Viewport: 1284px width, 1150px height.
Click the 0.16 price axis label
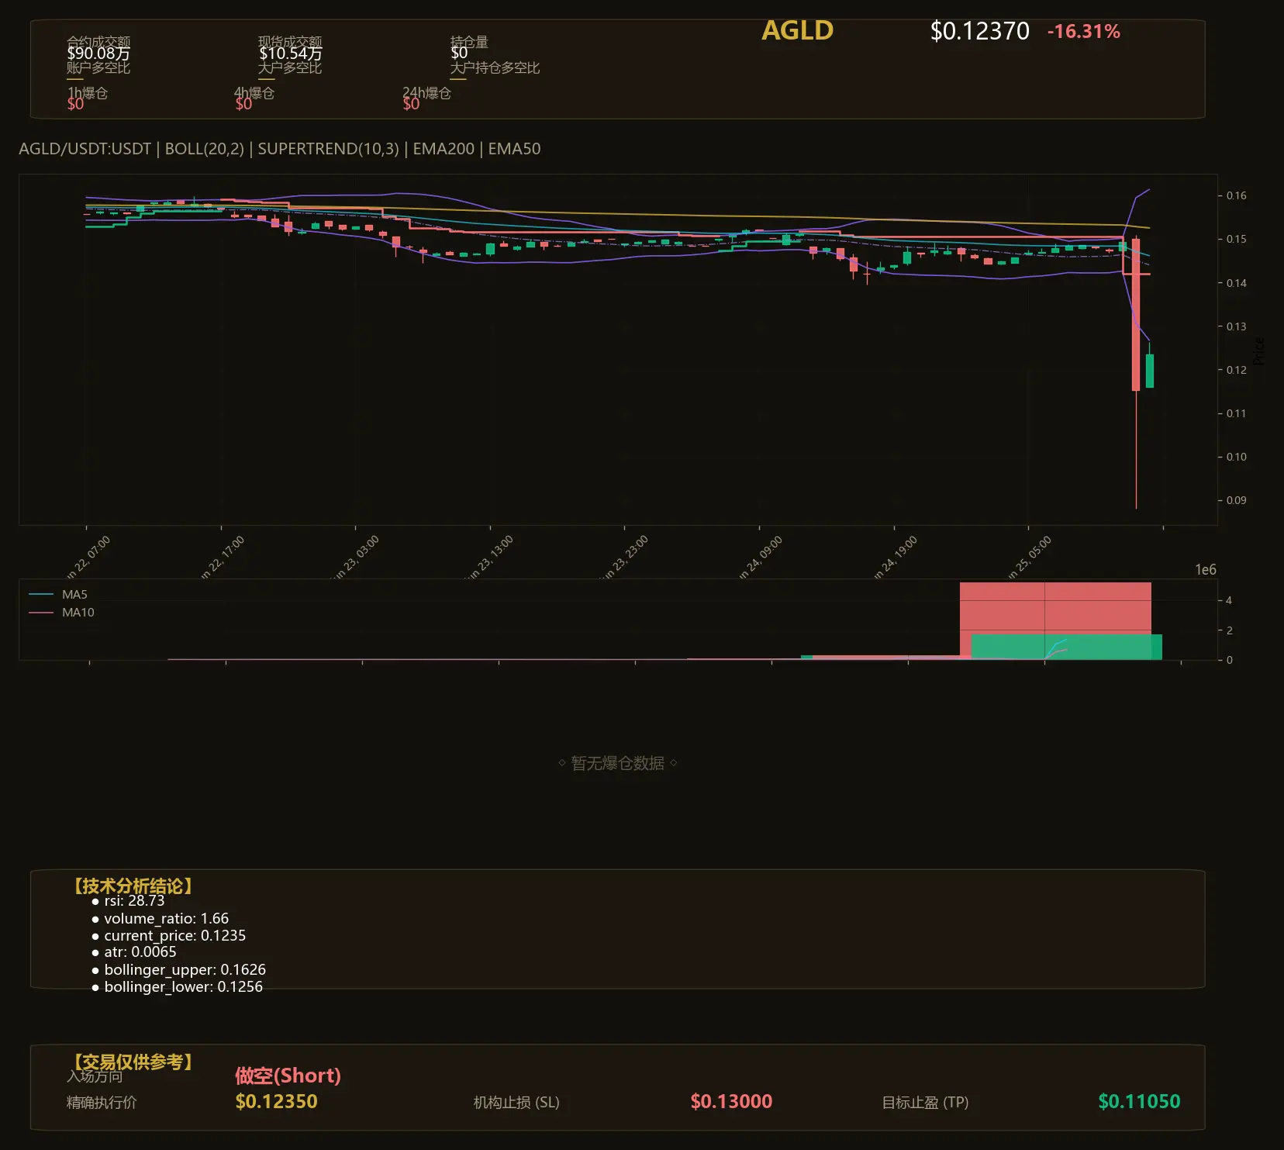pyautogui.click(x=1236, y=195)
